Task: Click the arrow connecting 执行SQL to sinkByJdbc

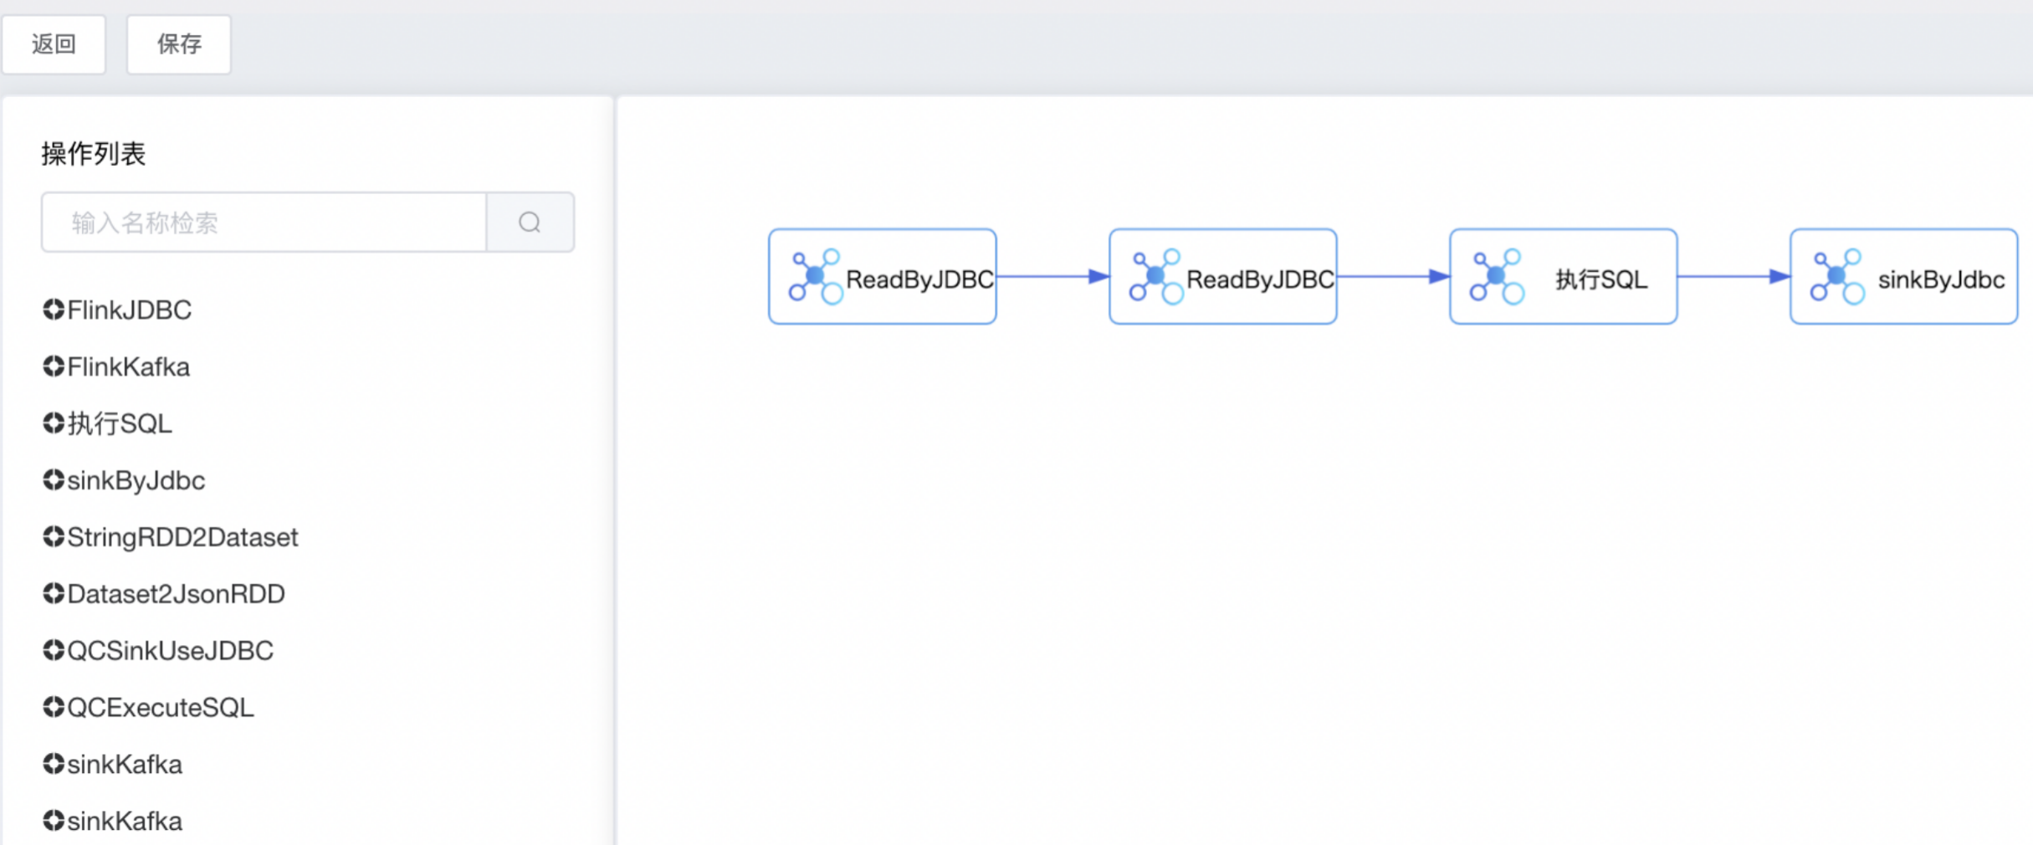Action: point(1733,277)
